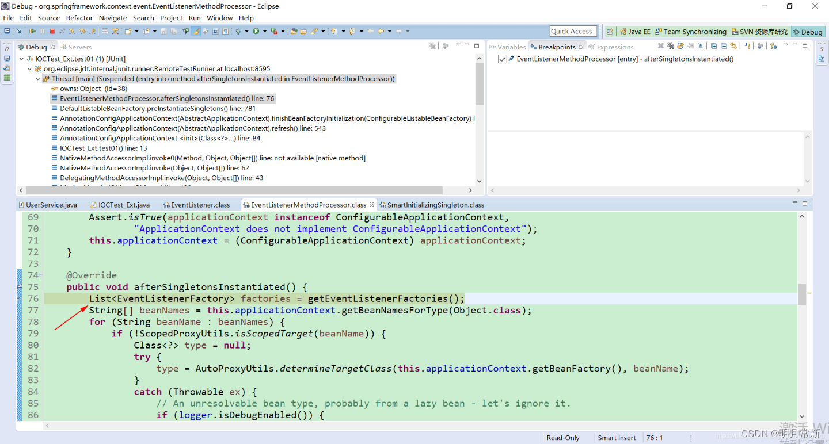Click the New wizard toolbar icon
Image resolution: width=829 pixels, height=444 pixels.
127,31
